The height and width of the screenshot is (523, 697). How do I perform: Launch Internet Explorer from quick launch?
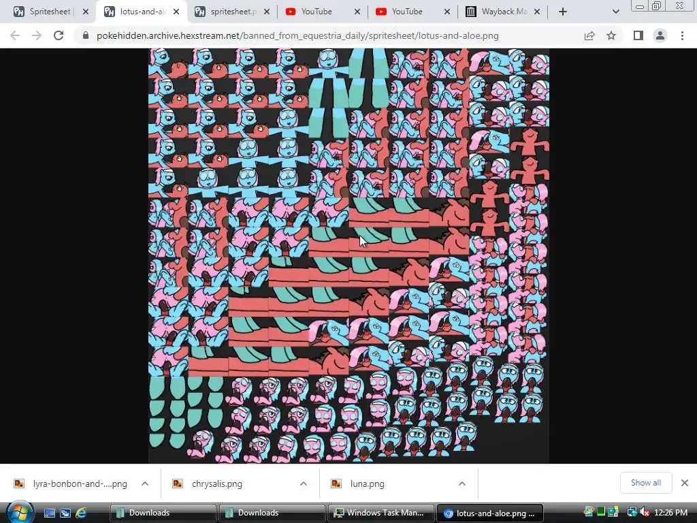click(81, 513)
